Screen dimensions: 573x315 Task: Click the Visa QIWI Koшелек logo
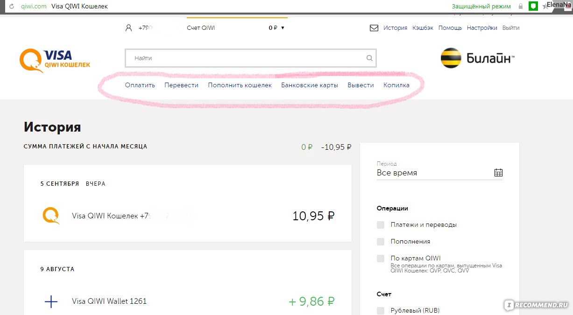pyautogui.click(x=55, y=62)
